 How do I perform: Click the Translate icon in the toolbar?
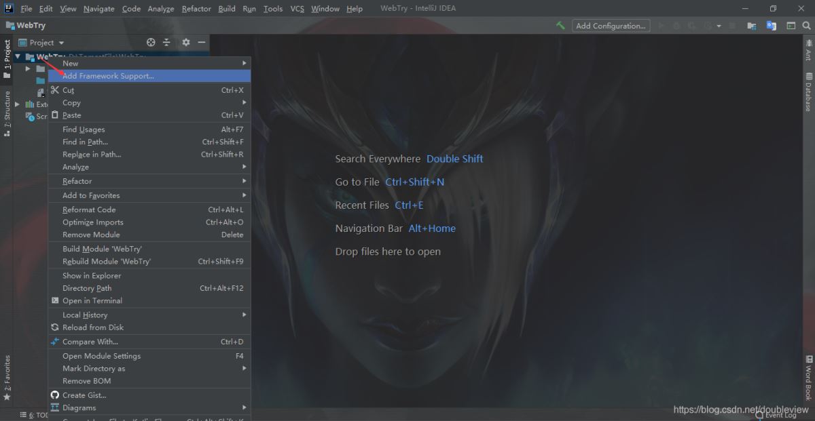point(771,26)
